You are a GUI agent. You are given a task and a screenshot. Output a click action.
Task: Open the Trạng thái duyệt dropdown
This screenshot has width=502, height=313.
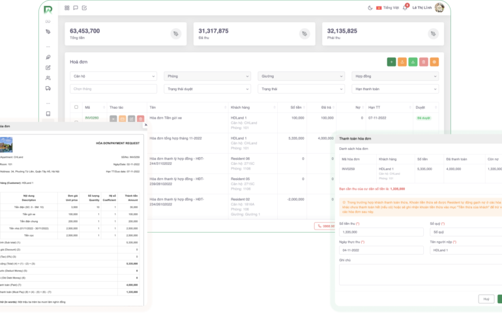(x=207, y=89)
